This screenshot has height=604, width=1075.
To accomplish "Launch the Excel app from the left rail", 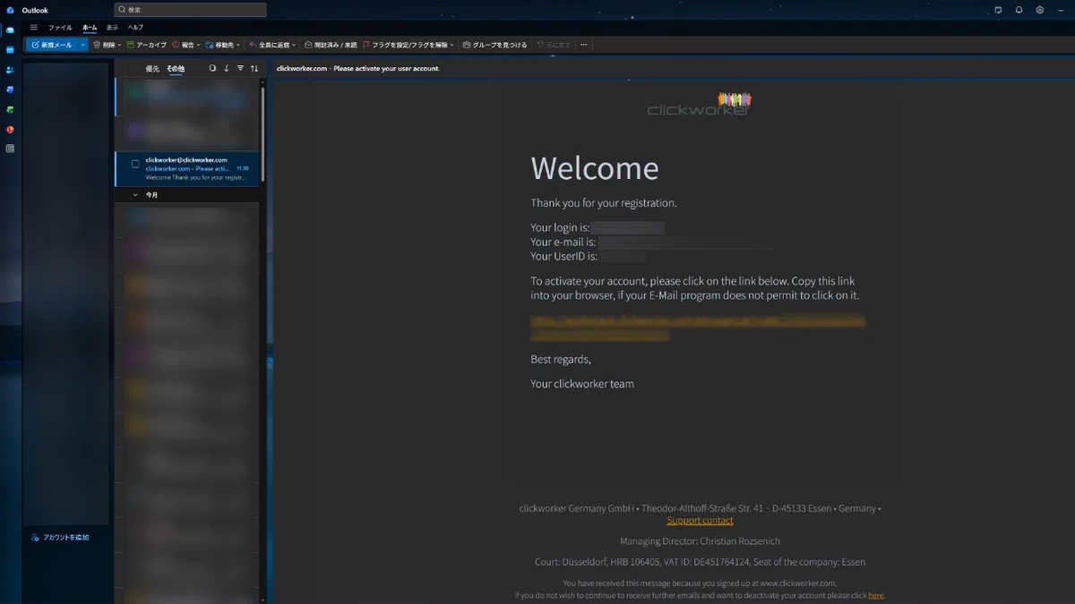I will 10,109.
